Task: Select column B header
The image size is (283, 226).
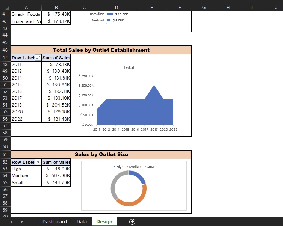Action: pos(56,8)
